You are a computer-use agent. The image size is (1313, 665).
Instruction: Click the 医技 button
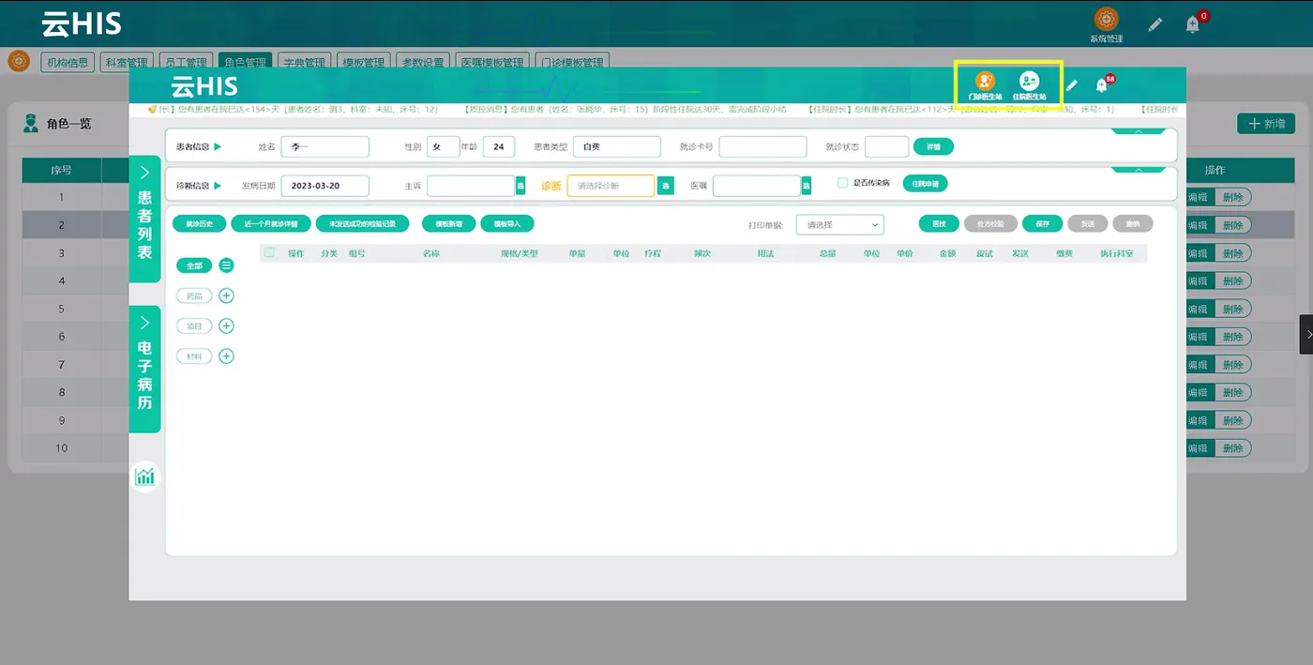tap(939, 224)
